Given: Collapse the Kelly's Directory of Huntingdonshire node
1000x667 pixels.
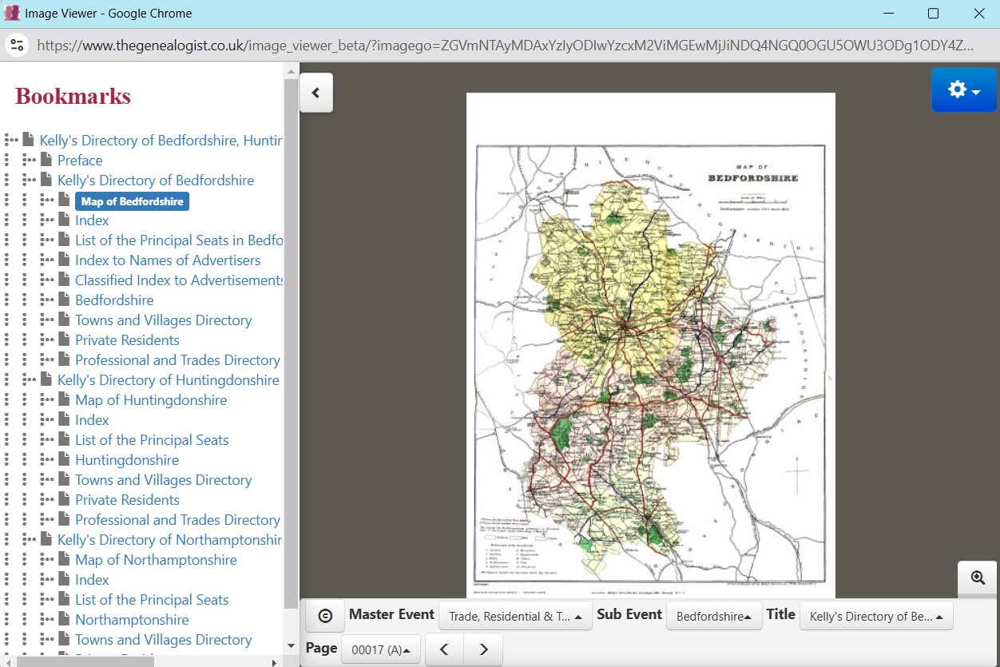Looking at the screenshot, I should pos(29,380).
